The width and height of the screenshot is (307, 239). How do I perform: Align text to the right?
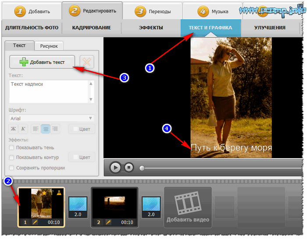coord(55,129)
